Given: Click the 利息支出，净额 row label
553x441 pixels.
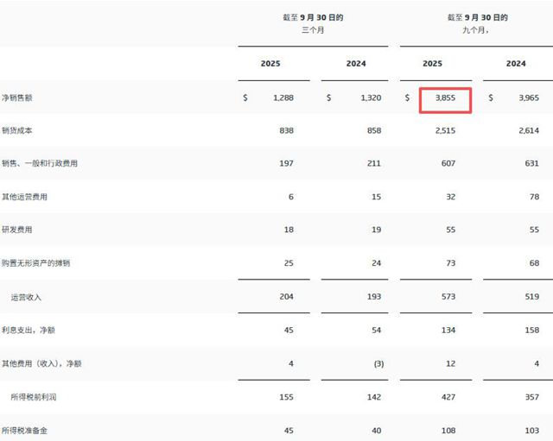Looking at the screenshot, I should 29,330.
